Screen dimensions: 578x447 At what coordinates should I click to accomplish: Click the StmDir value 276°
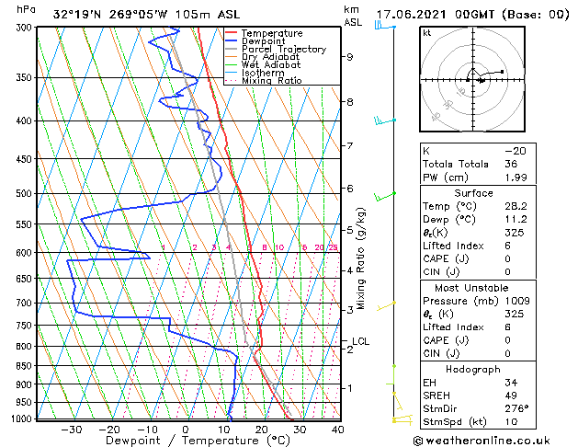click(x=516, y=409)
